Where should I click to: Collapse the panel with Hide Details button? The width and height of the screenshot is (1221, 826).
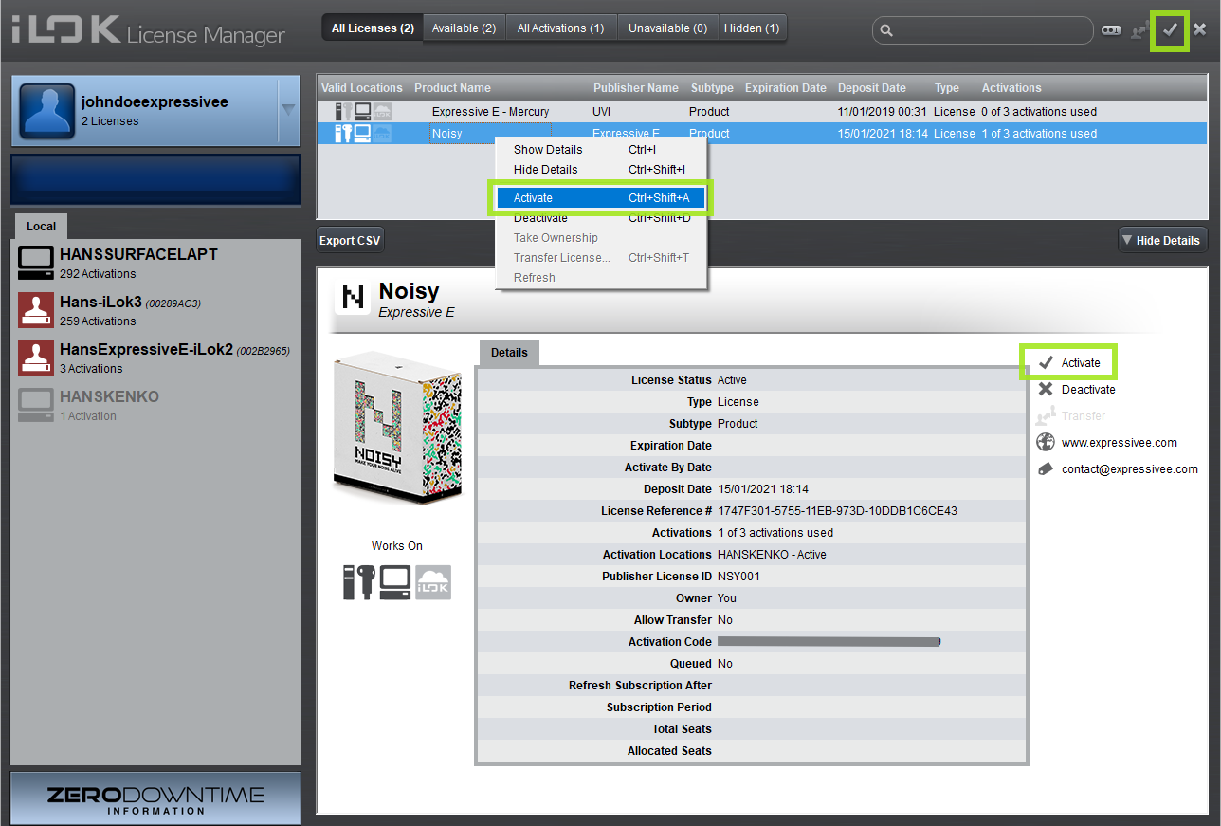[x=1163, y=240]
